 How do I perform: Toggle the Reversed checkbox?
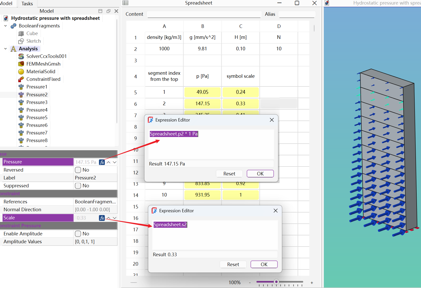coord(78,170)
